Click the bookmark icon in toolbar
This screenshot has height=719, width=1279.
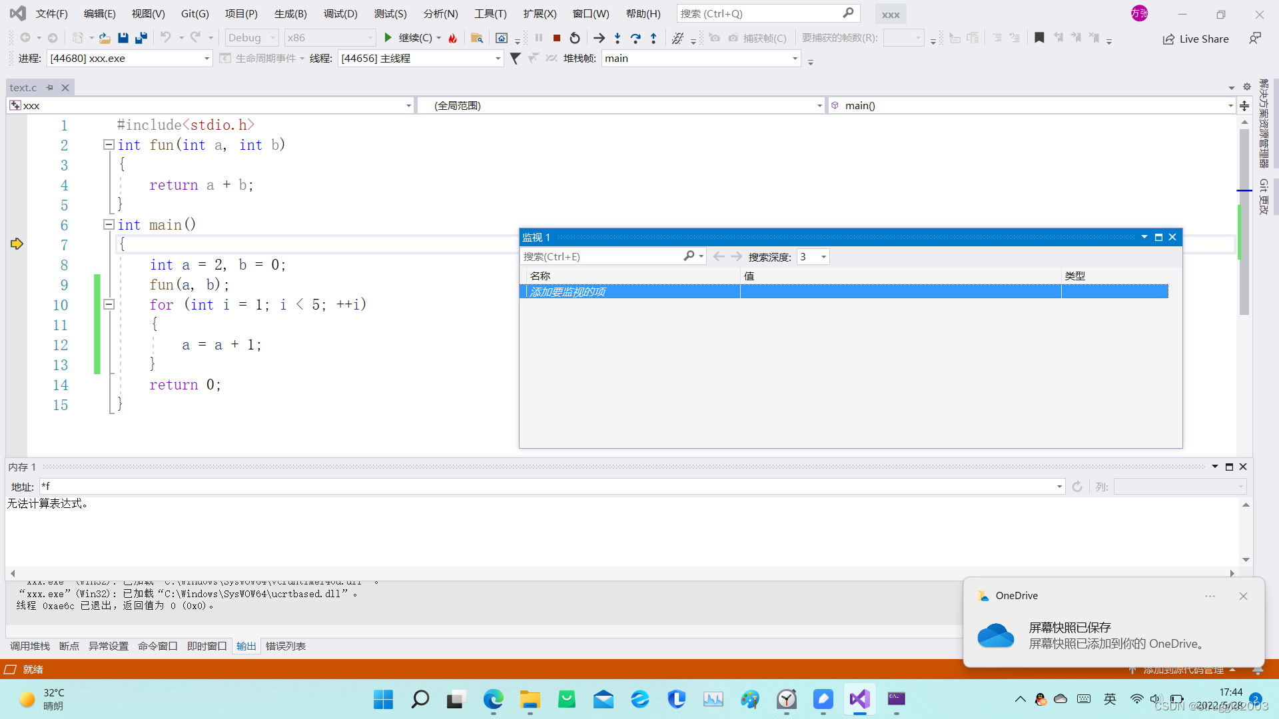tap(1039, 38)
